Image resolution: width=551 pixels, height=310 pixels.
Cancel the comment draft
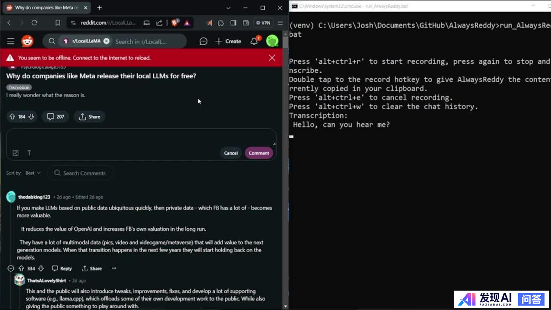tap(231, 153)
